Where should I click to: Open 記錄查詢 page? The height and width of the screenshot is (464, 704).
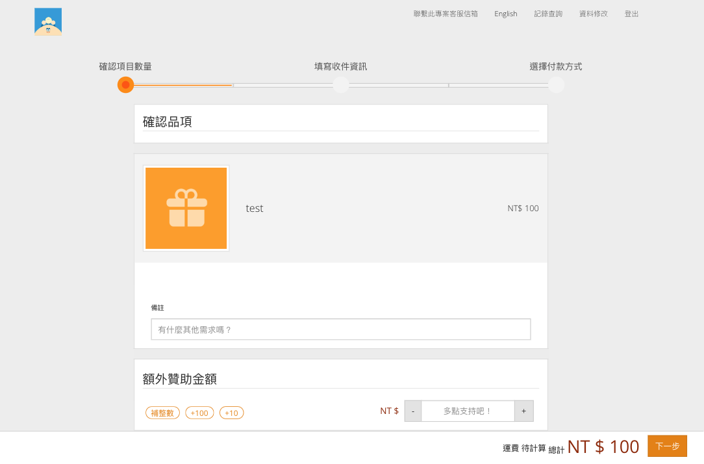coord(548,14)
